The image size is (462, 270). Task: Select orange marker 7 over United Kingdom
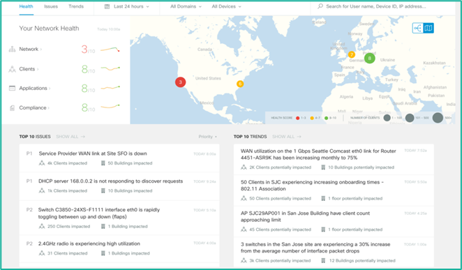pos(351,54)
